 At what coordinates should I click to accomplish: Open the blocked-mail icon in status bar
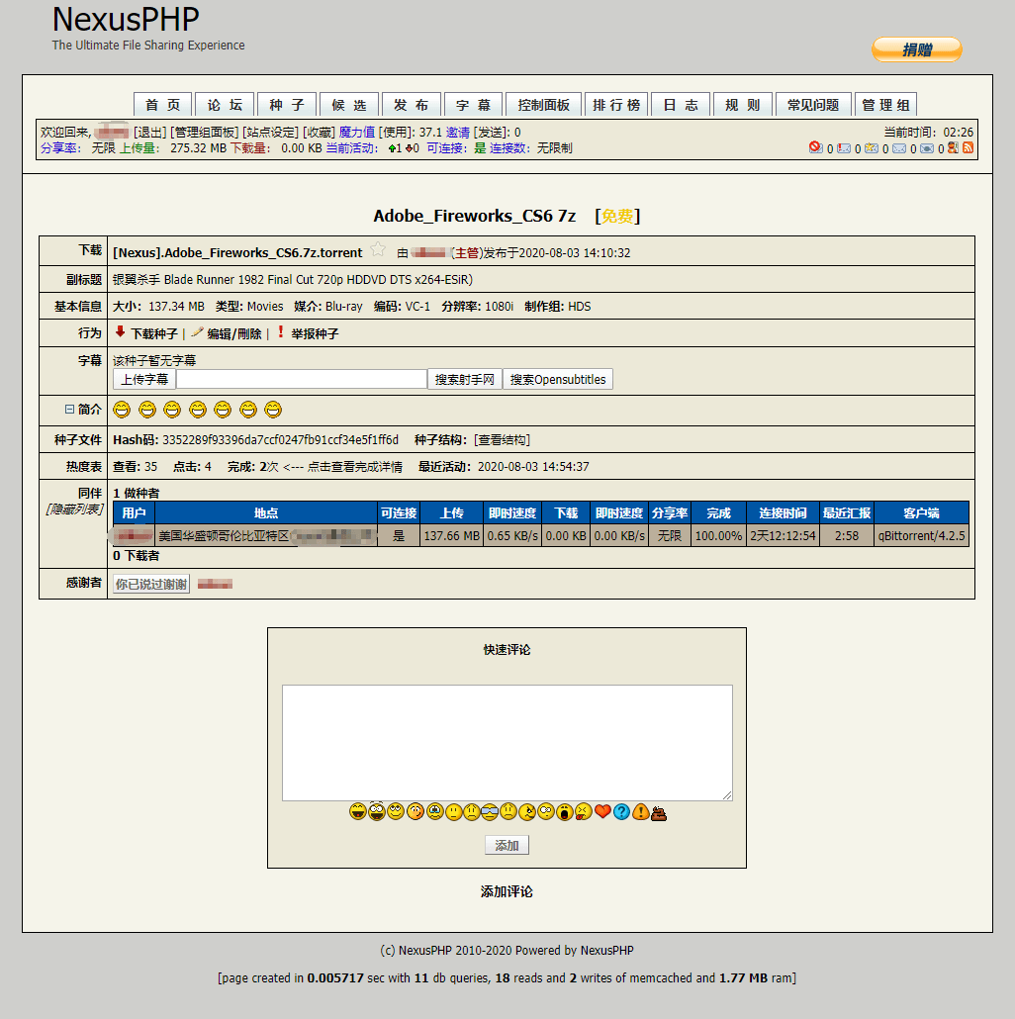coord(815,147)
